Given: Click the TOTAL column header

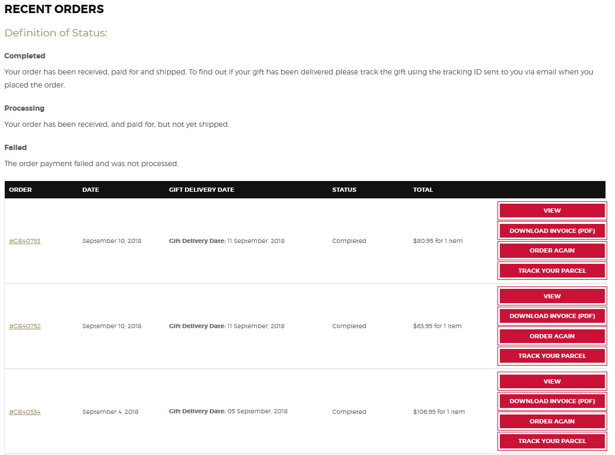Looking at the screenshot, I should 423,189.
